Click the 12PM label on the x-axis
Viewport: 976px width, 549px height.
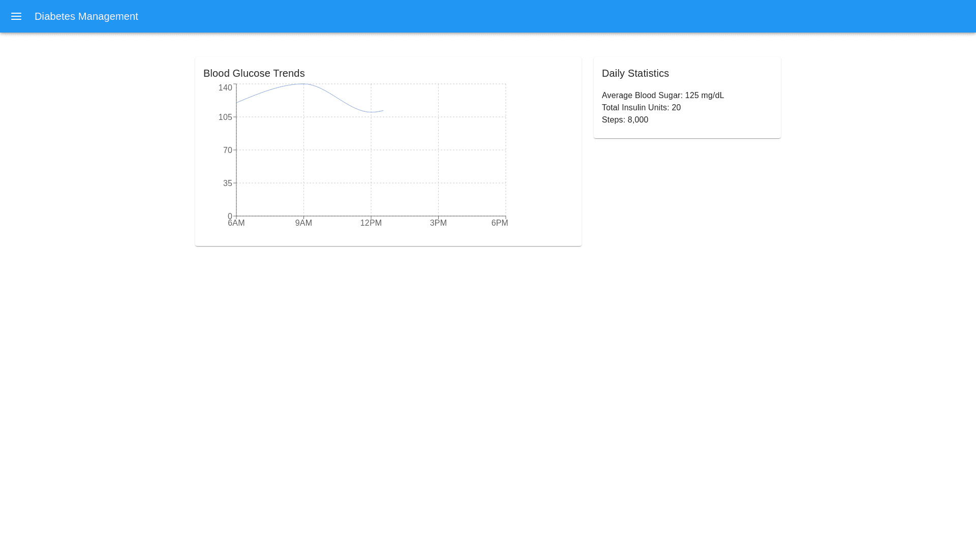point(371,223)
